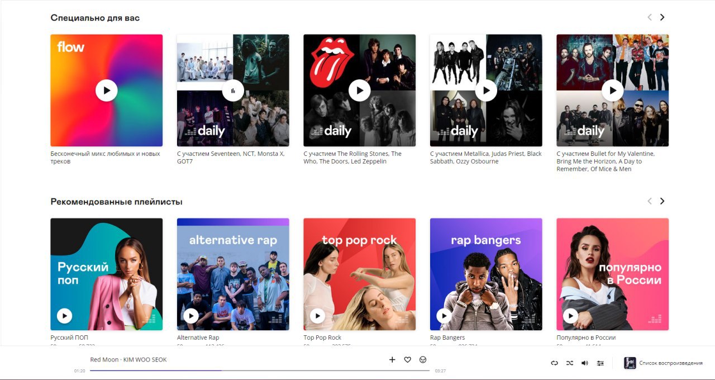Toggle repeat mode in the player bar
Image resolution: width=715 pixels, height=380 pixels.
click(x=554, y=363)
